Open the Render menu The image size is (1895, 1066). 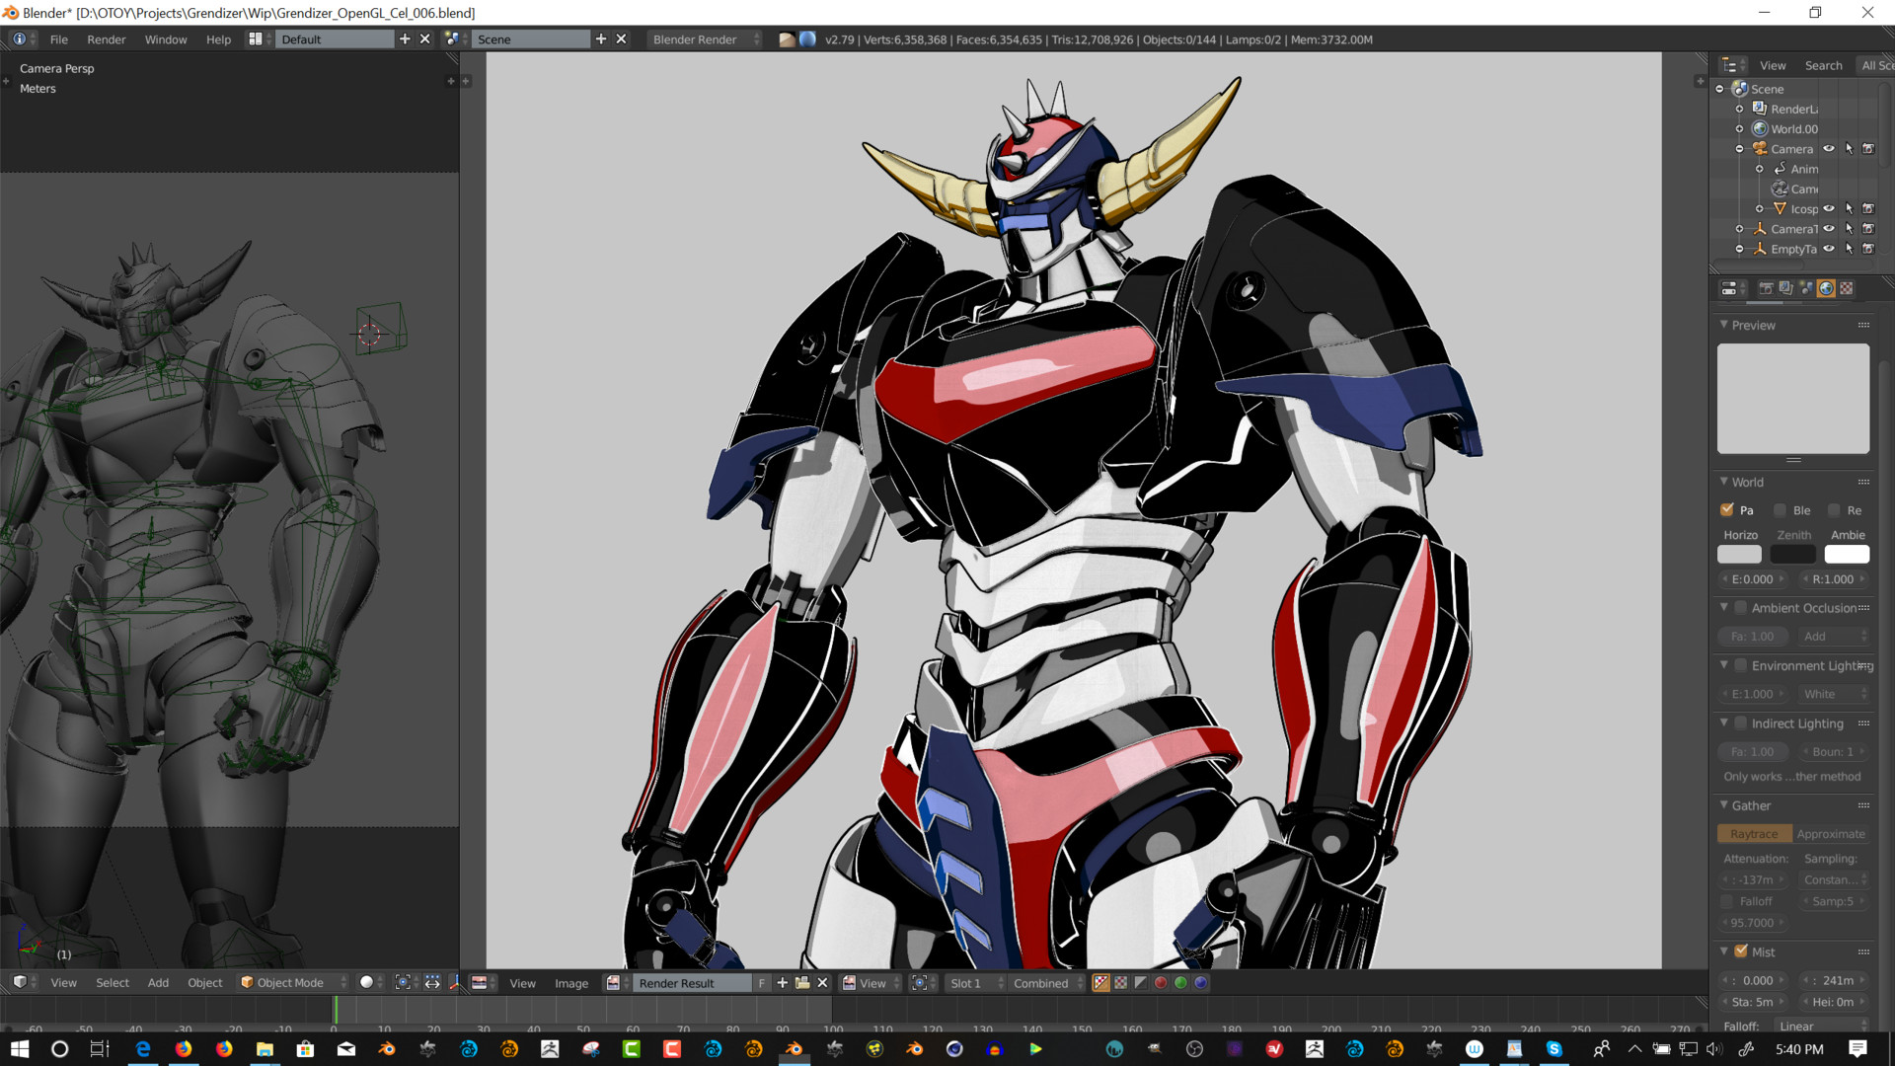point(107,39)
